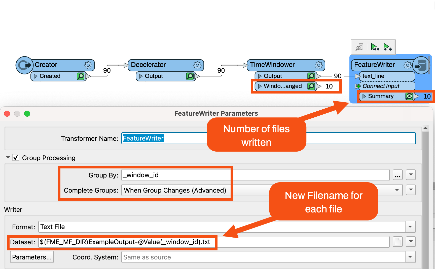Click the Creator circular arrow icon
435x269 pixels.
24,65
